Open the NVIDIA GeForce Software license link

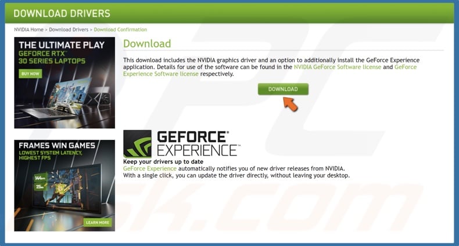tap(338, 67)
